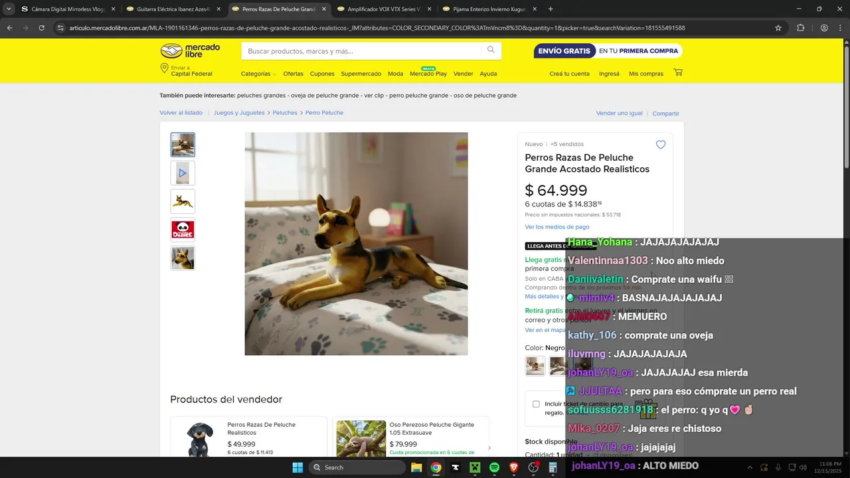Screen dimensions: 850x478
Task: Select the side-view dog thumbnail
Action: pos(183,201)
